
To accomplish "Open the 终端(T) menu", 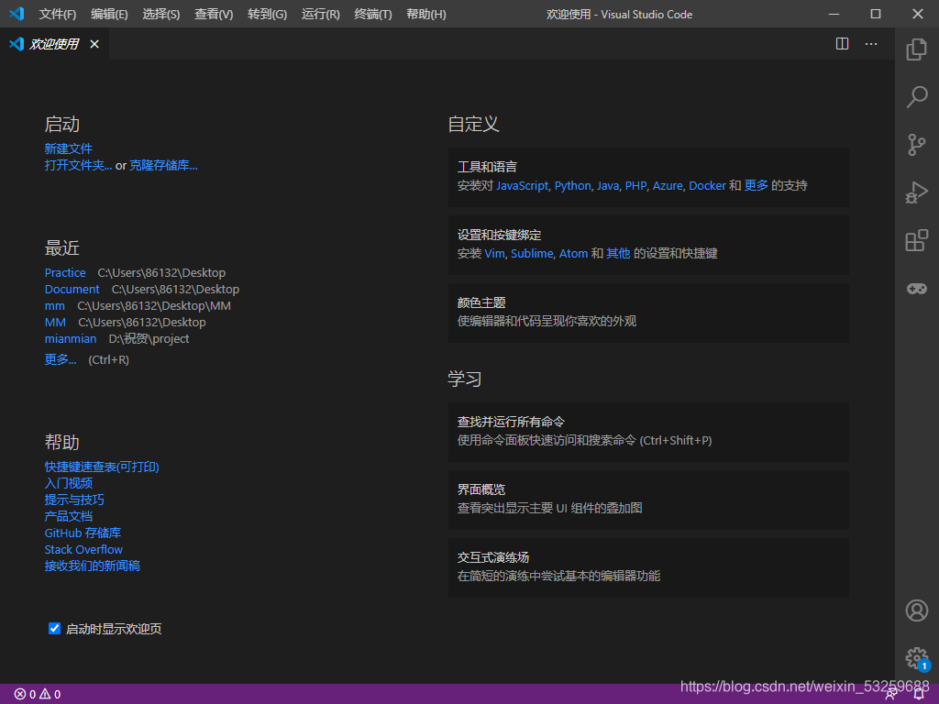I will pyautogui.click(x=373, y=14).
